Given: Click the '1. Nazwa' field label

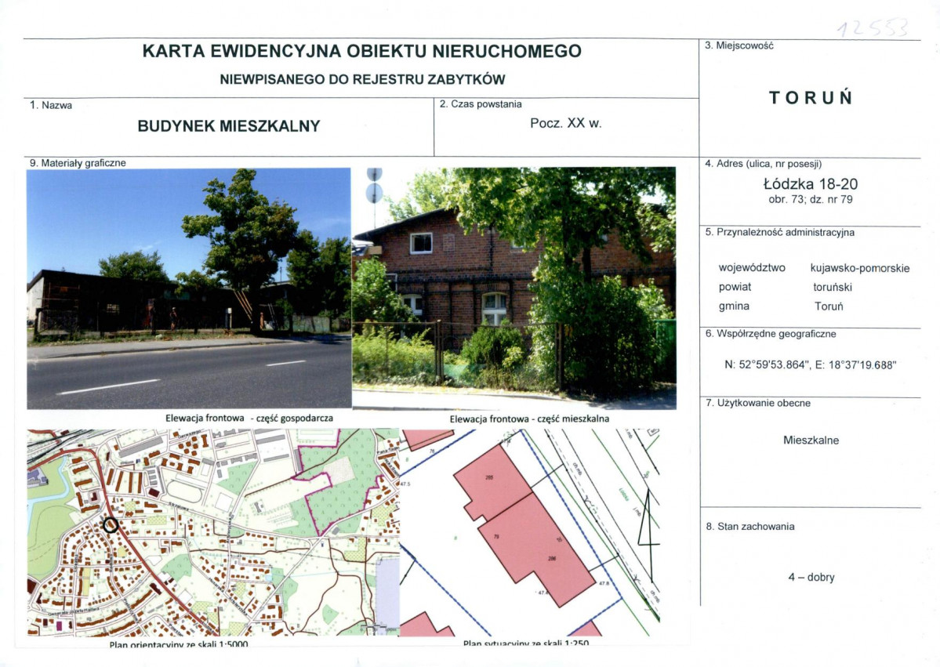Looking at the screenshot, I should 51,105.
